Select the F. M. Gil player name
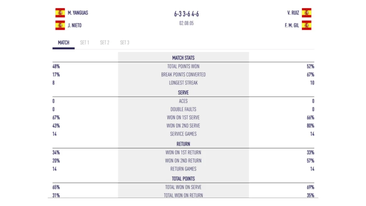 tap(291, 25)
